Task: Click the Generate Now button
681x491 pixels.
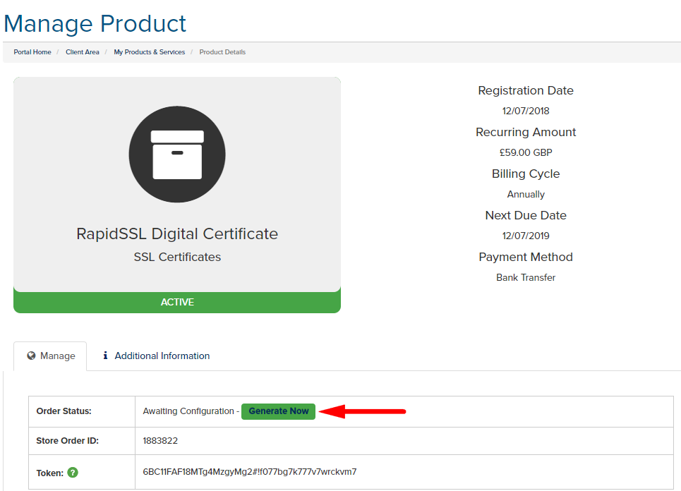Action: 278,411
